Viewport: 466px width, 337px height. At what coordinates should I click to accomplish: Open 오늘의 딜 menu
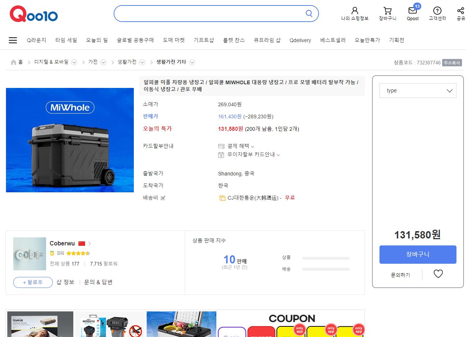tap(97, 40)
